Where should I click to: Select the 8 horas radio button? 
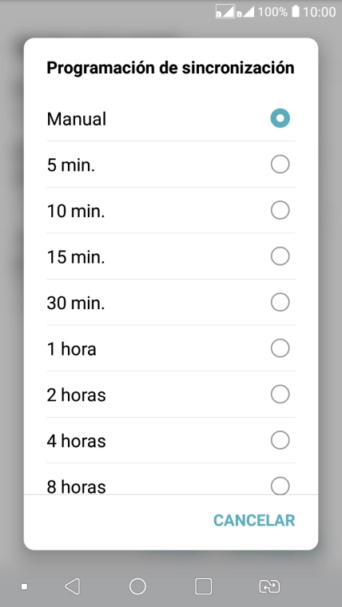point(280,486)
